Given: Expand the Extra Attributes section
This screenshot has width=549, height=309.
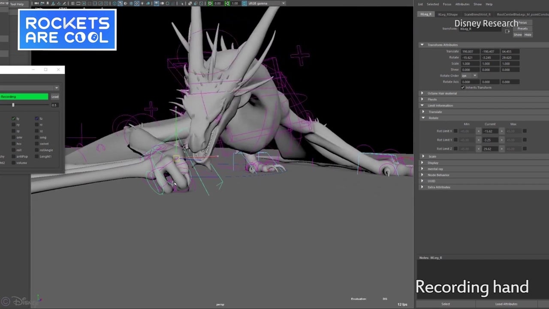Looking at the screenshot, I should 422,187.
